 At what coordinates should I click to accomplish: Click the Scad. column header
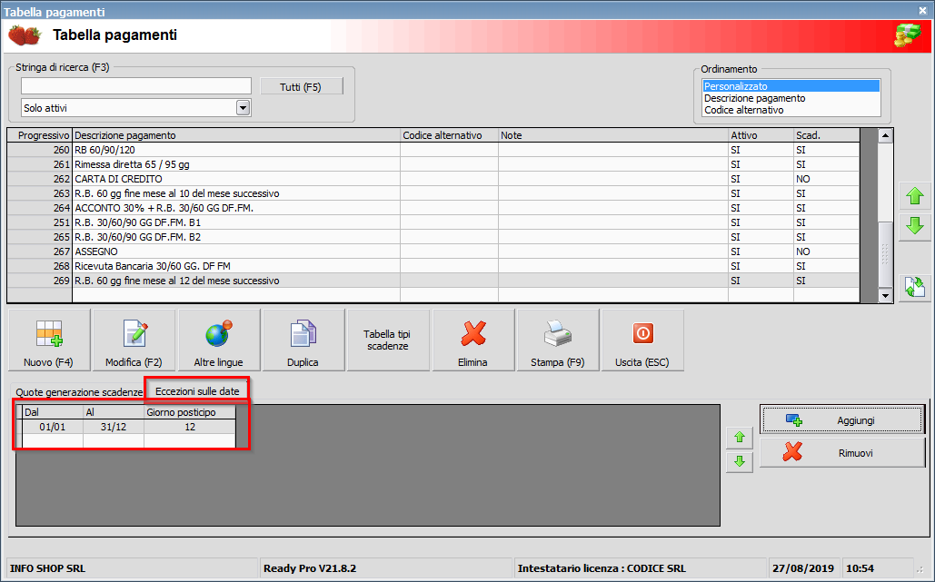[827, 135]
